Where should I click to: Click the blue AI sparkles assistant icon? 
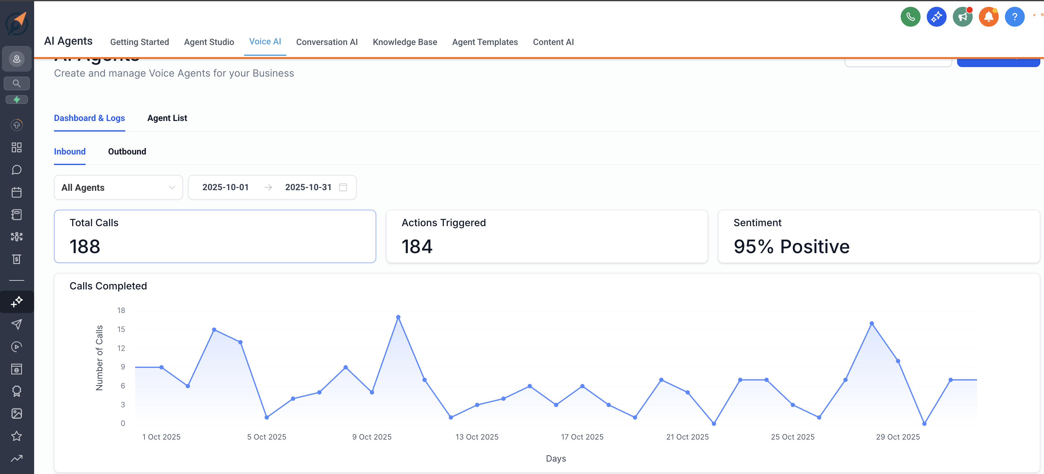coord(936,17)
